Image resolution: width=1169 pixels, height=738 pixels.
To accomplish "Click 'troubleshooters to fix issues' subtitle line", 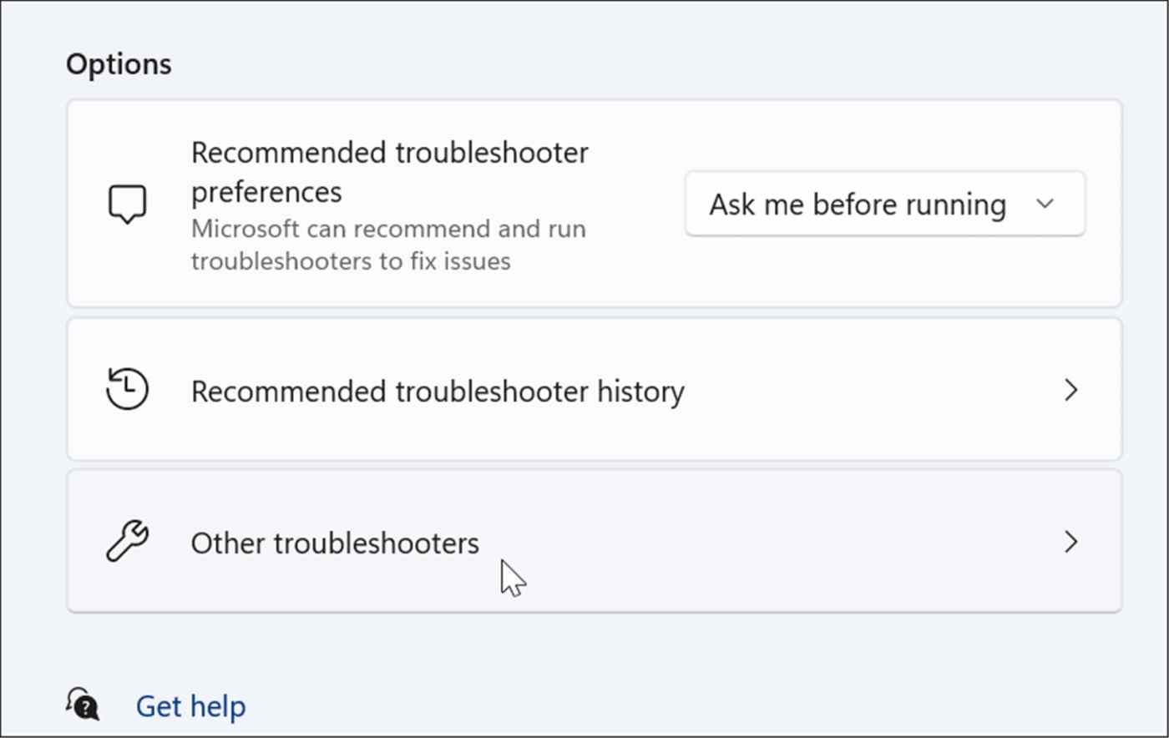I will (351, 261).
